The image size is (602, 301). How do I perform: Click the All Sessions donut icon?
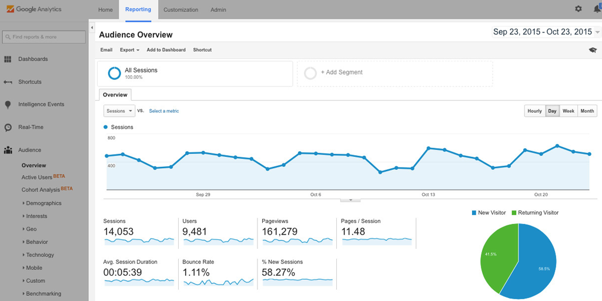pyautogui.click(x=115, y=73)
